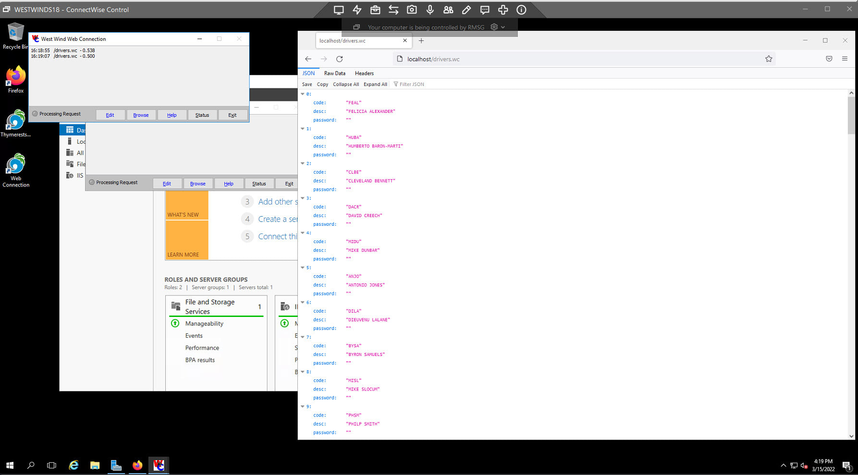Click the Filter JSON search field

412,85
